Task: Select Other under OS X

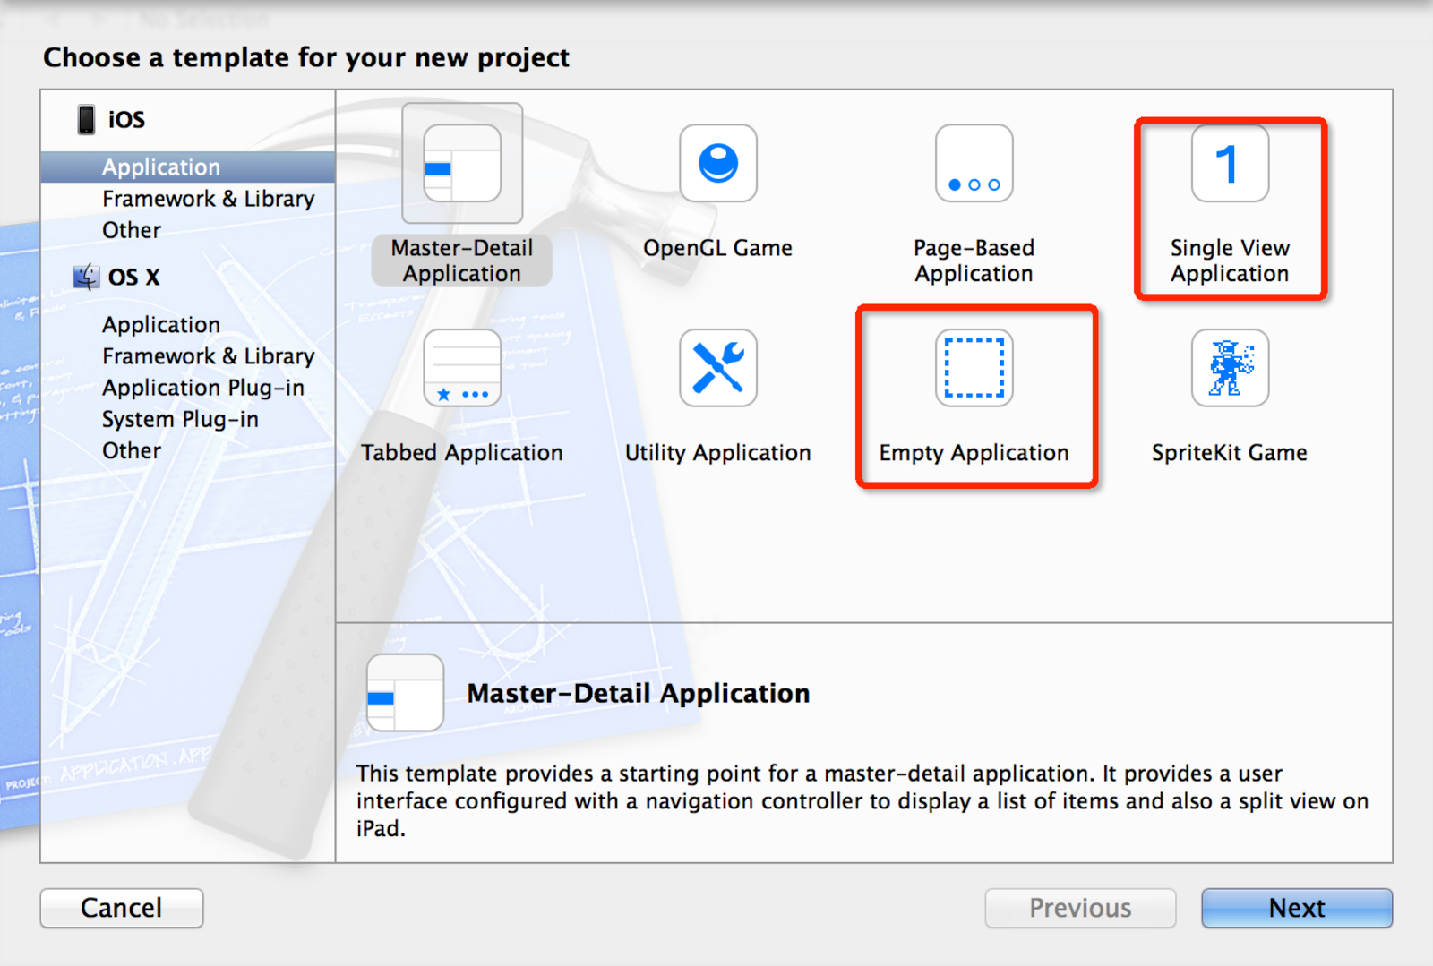Action: click(x=132, y=450)
